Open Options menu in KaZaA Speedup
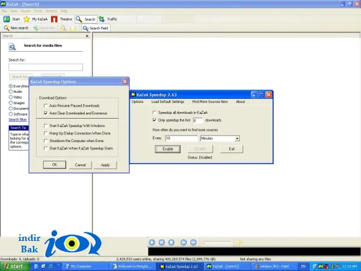Screen dimensions: 361x271 pyautogui.click(x=137, y=102)
